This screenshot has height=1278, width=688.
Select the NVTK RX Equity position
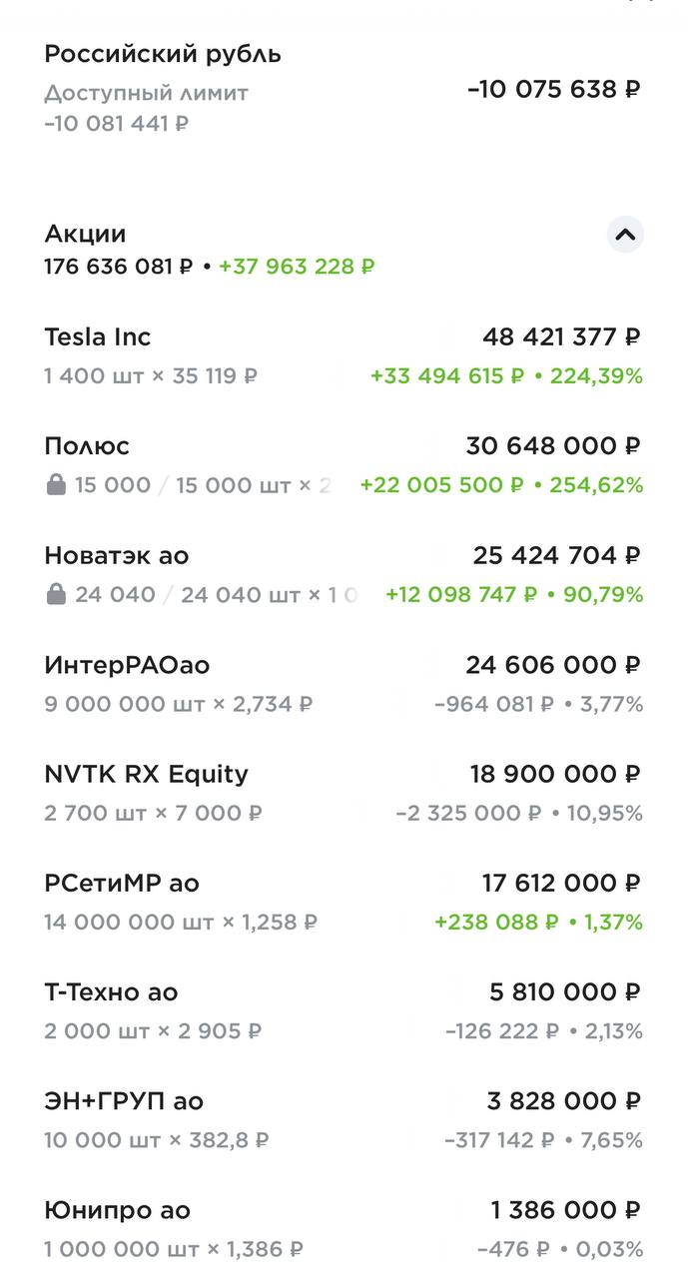click(x=146, y=775)
